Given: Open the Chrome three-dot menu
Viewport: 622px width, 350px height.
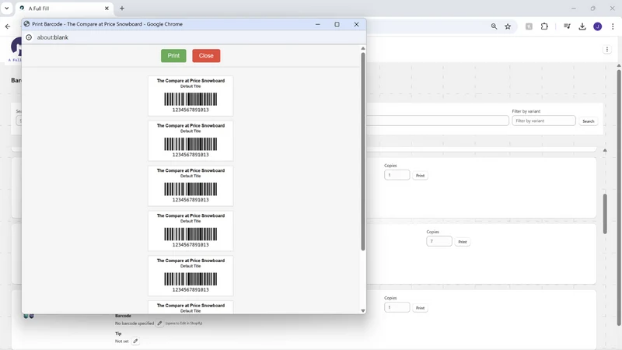Looking at the screenshot, I should (x=613, y=26).
